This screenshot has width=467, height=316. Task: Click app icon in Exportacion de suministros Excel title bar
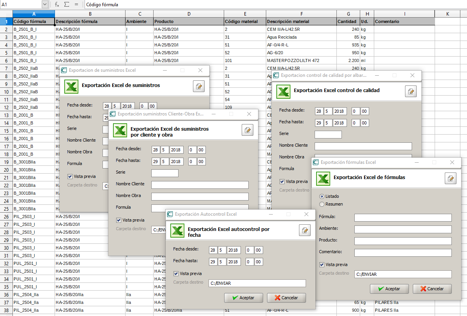pyautogui.click(x=64, y=70)
